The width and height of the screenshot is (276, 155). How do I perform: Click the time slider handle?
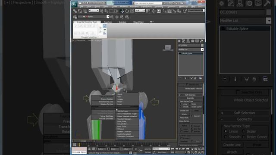(x=83, y=141)
